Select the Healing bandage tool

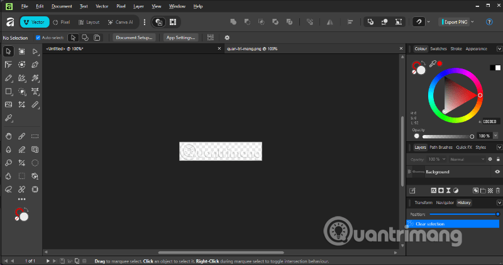(22, 190)
